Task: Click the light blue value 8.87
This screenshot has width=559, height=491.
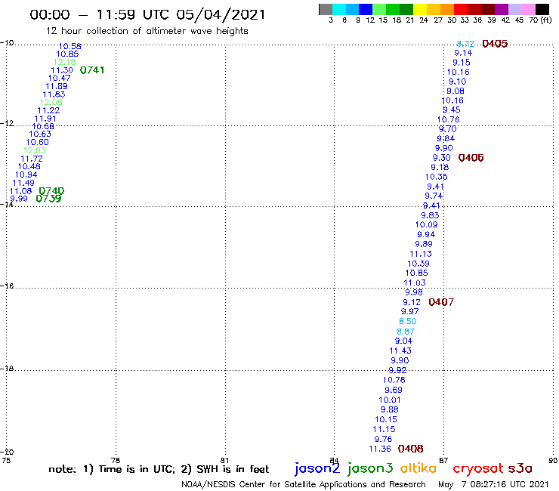Action: coord(406,332)
